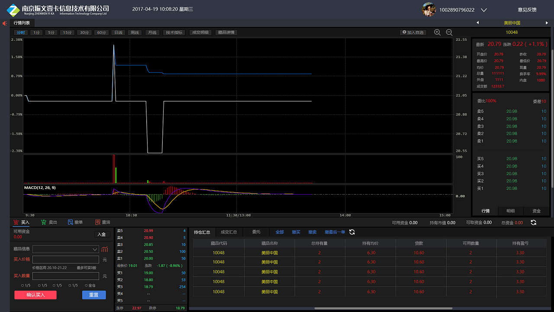554x312 pixels.
Task: Click the user avatar picture
Action: tap(429, 9)
